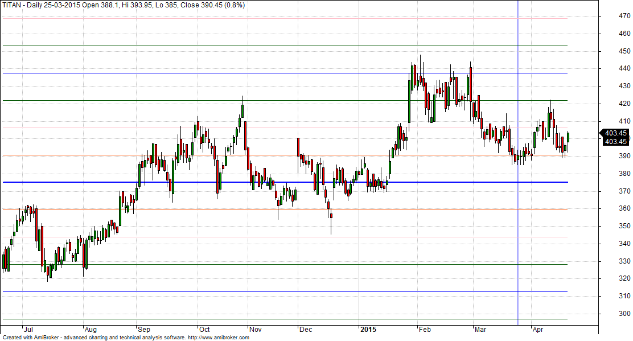633x341 pixels.
Task: Select the Feb month axis label
Action: coord(425,329)
